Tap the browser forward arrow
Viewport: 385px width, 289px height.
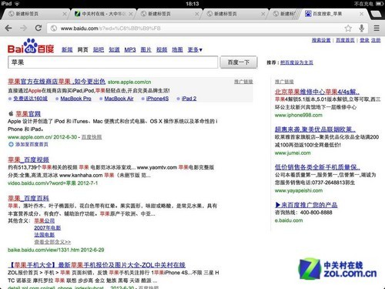click(x=23, y=28)
